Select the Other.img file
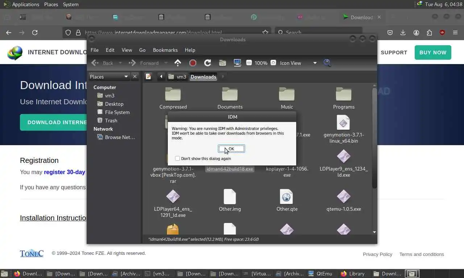 [x=230, y=201]
